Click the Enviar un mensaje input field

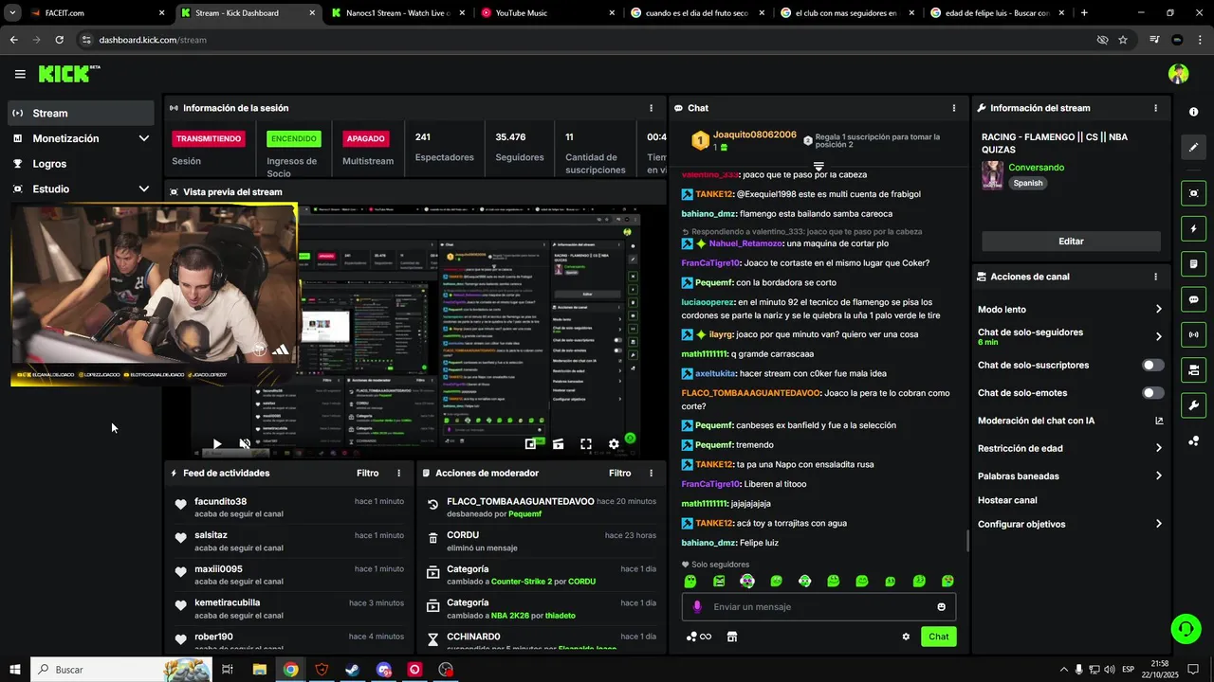tap(819, 607)
